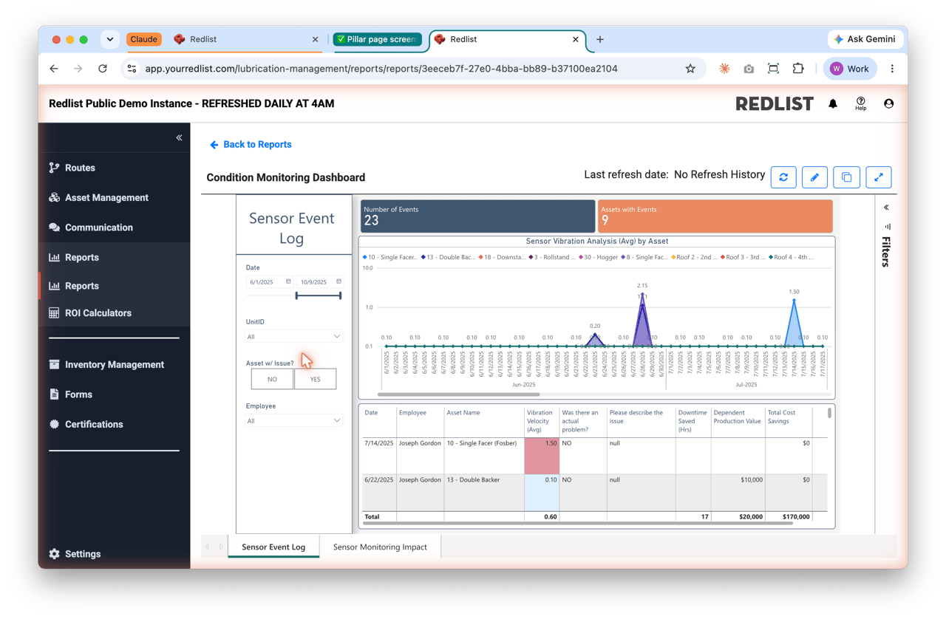Bookmark this page with the star

pos(690,69)
